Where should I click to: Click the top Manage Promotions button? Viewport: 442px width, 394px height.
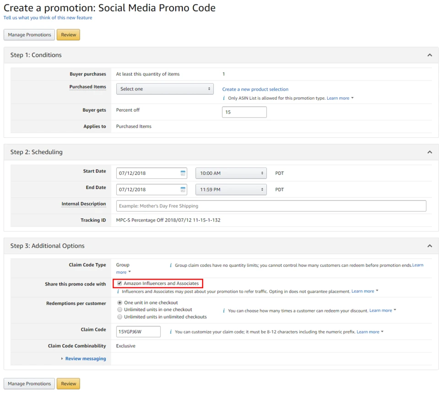click(x=29, y=35)
